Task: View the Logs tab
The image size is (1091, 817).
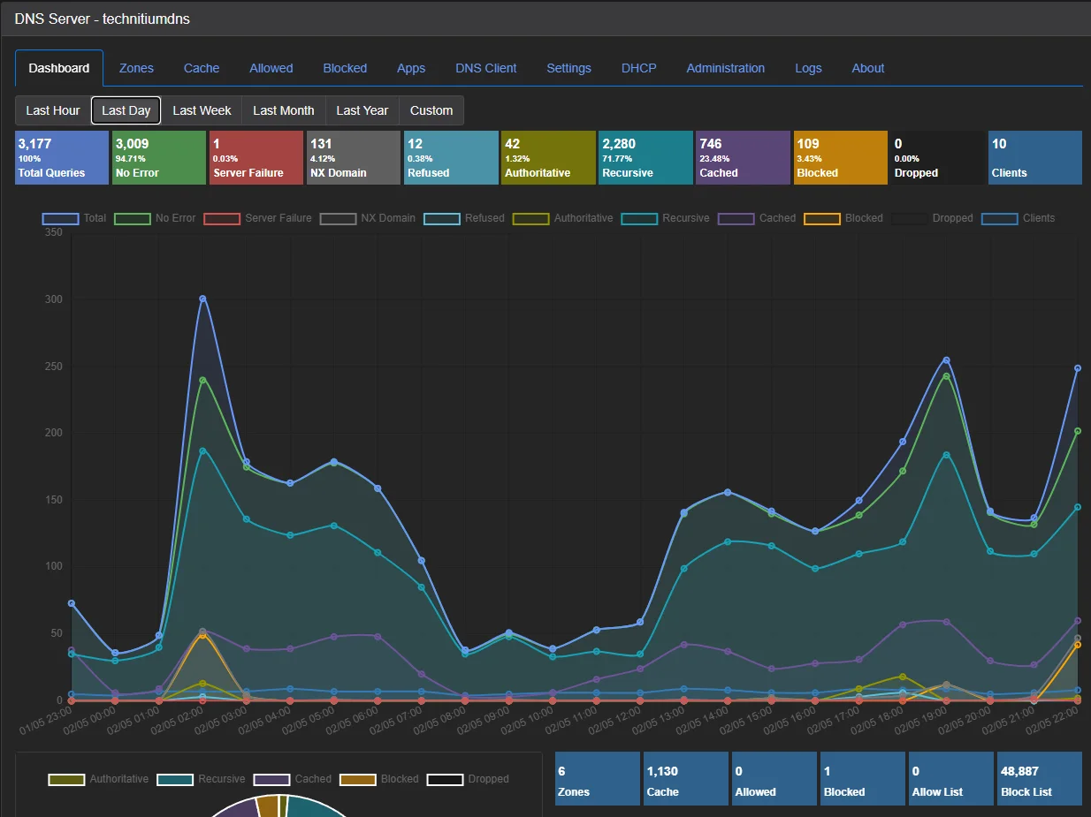Action: pos(808,68)
